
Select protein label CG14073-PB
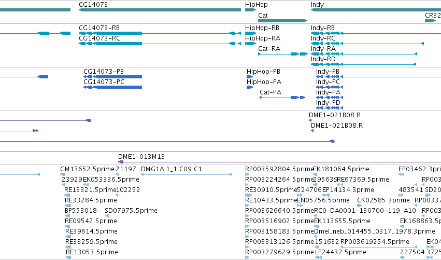point(104,72)
